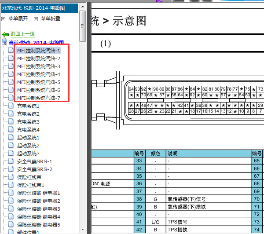Select 起动系统3 in the tree
This screenshot has width=264, height=234.
(28, 154)
